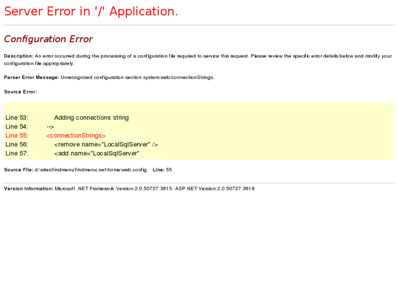Click the 'Server Error in '/' Application.' heading
Viewport: 398px width, 298px height.
pyautogui.click(x=91, y=11)
